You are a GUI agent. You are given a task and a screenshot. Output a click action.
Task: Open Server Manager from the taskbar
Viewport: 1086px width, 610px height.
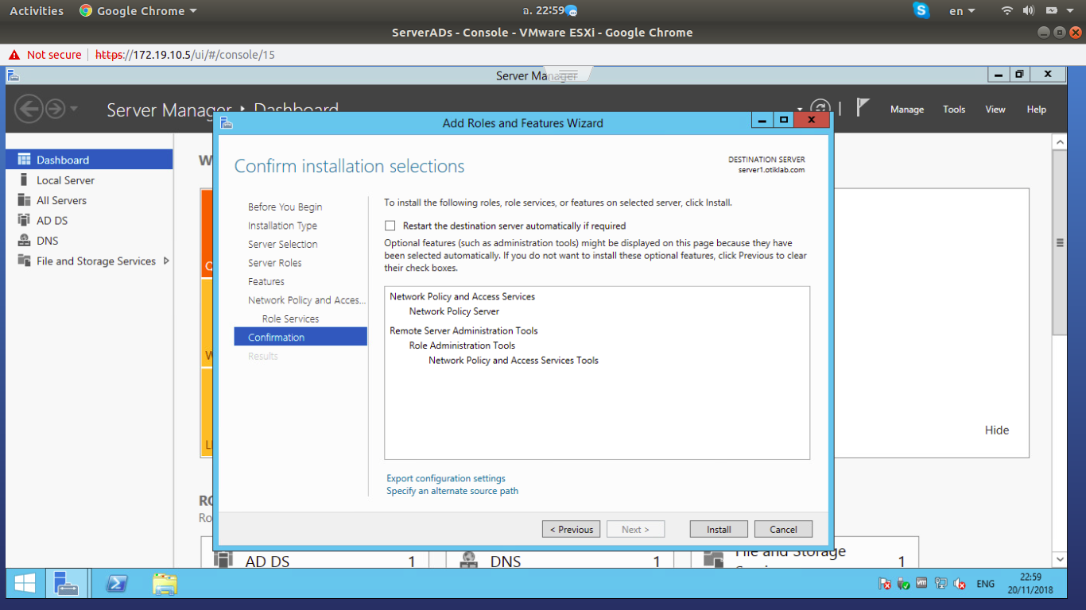(x=67, y=585)
